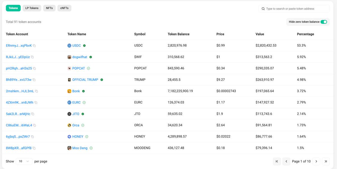
Task: Open token account 5ak2LR...srMjHc
Action: pos(18,114)
